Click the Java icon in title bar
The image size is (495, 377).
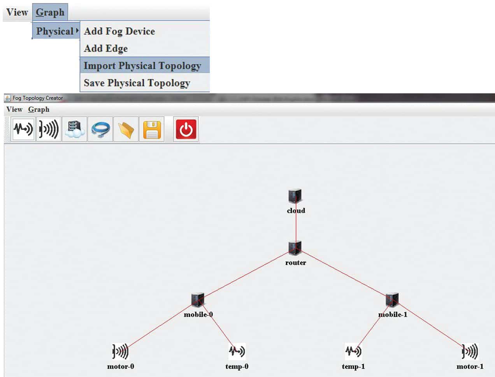coord(7,98)
